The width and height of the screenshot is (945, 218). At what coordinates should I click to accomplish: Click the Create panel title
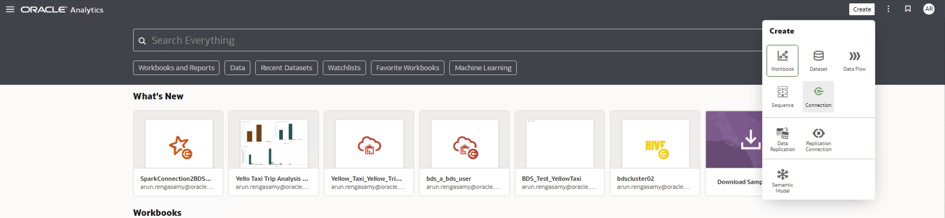click(x=782, y=31)
